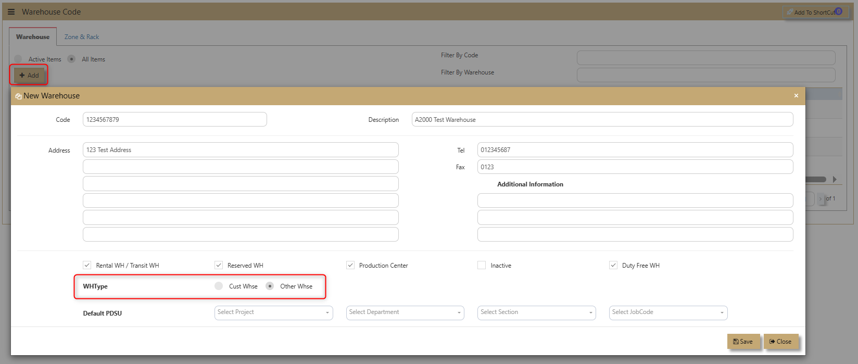Image resolution: width=858 pixels, height=364 pixels.
Task: Uncheck Rental WH / Transit WH checkbox
Action: point(87,265)
